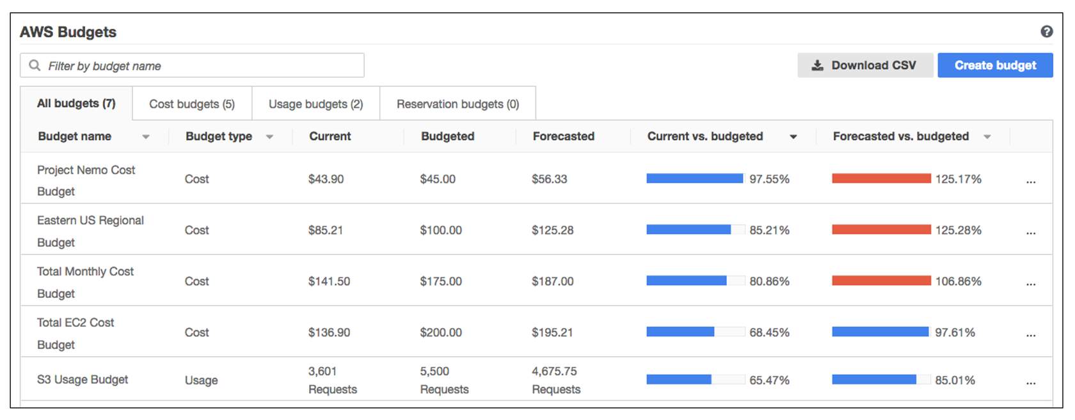Click the AWS Budgets heading
1075x420 pixels.
[x=68, y=32]
